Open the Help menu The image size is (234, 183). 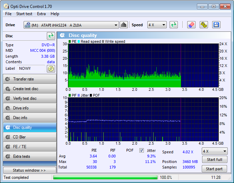click(55, 14)
